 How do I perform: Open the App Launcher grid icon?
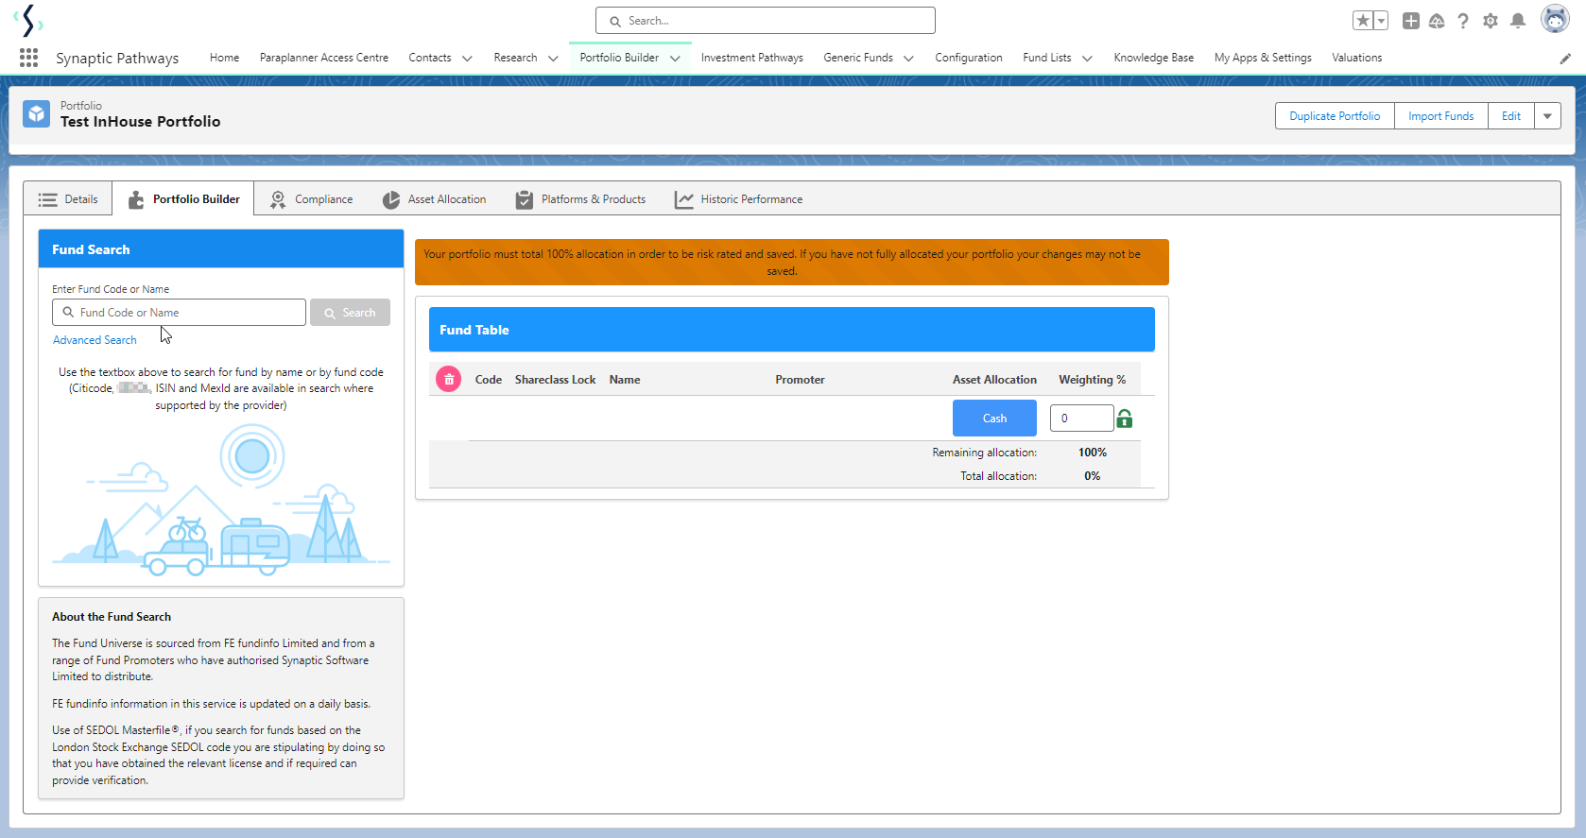pyautogui.click(x=28, y=58)
